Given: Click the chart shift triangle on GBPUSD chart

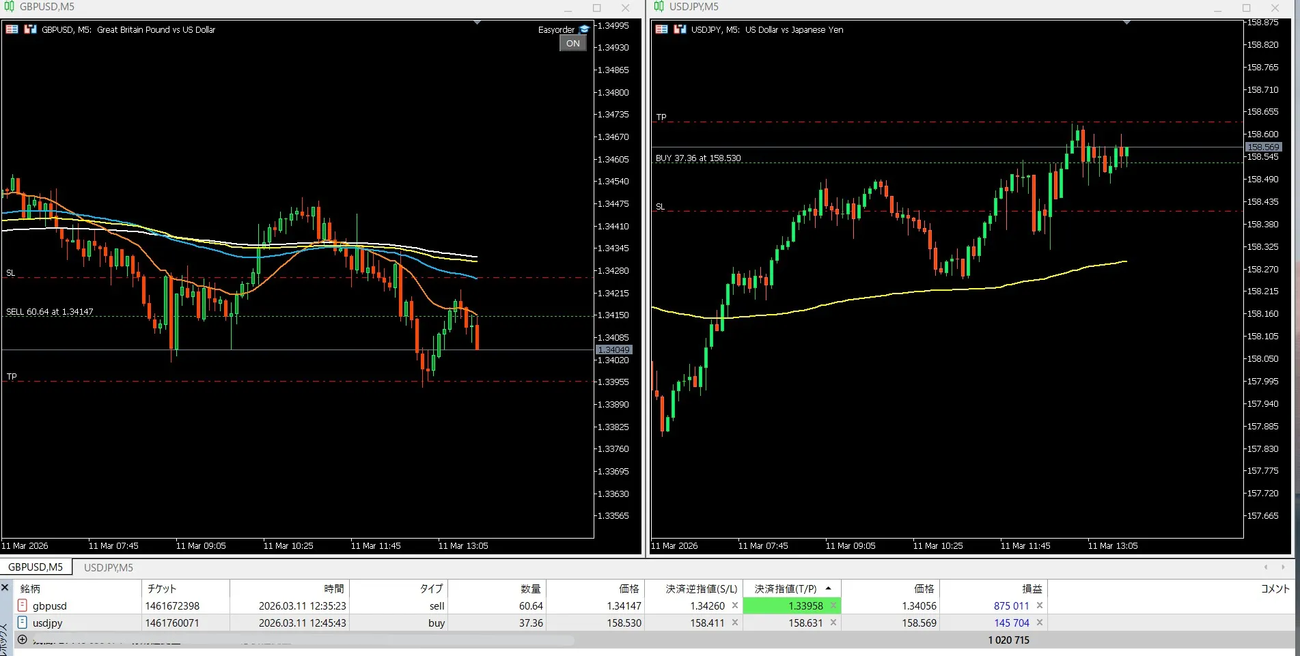Looking at the screenshot, I should (478, 23).
